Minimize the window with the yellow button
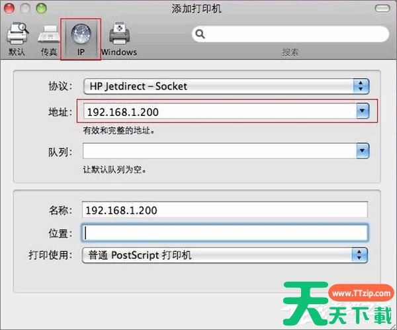Image resolution: width=397 pixels, height=330 pixels. click(x=26, y=9)
